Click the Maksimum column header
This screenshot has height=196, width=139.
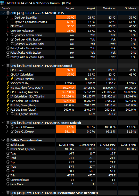point(107,8)
